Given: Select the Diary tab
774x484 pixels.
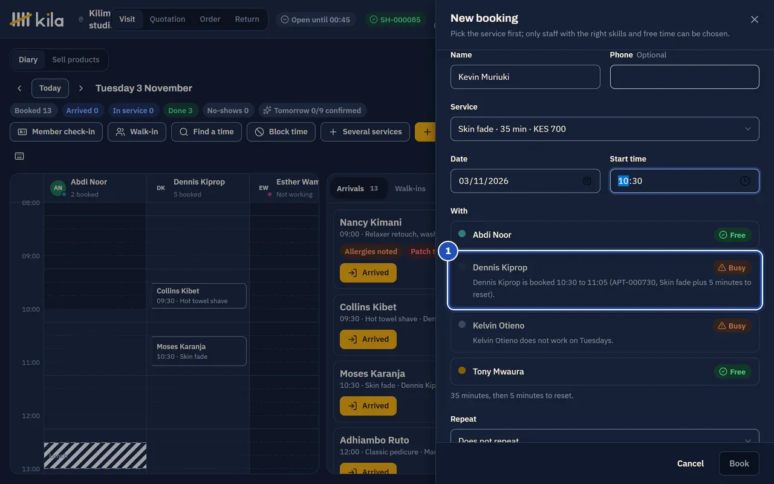Looking at the screenshot, I should [28, 60].
